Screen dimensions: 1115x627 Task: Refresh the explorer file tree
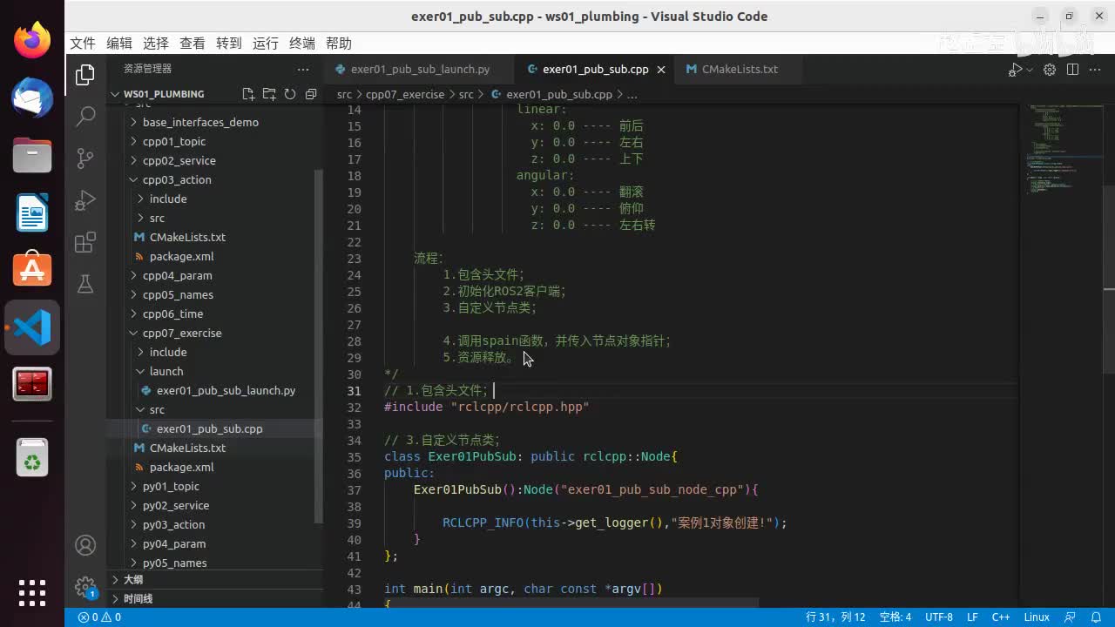(x=290, y=94)
